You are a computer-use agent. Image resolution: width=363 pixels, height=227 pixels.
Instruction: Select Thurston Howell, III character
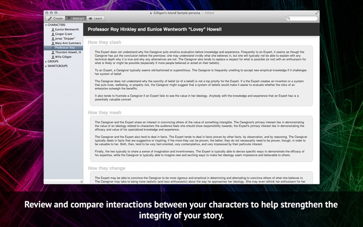(x=64, y=52)
